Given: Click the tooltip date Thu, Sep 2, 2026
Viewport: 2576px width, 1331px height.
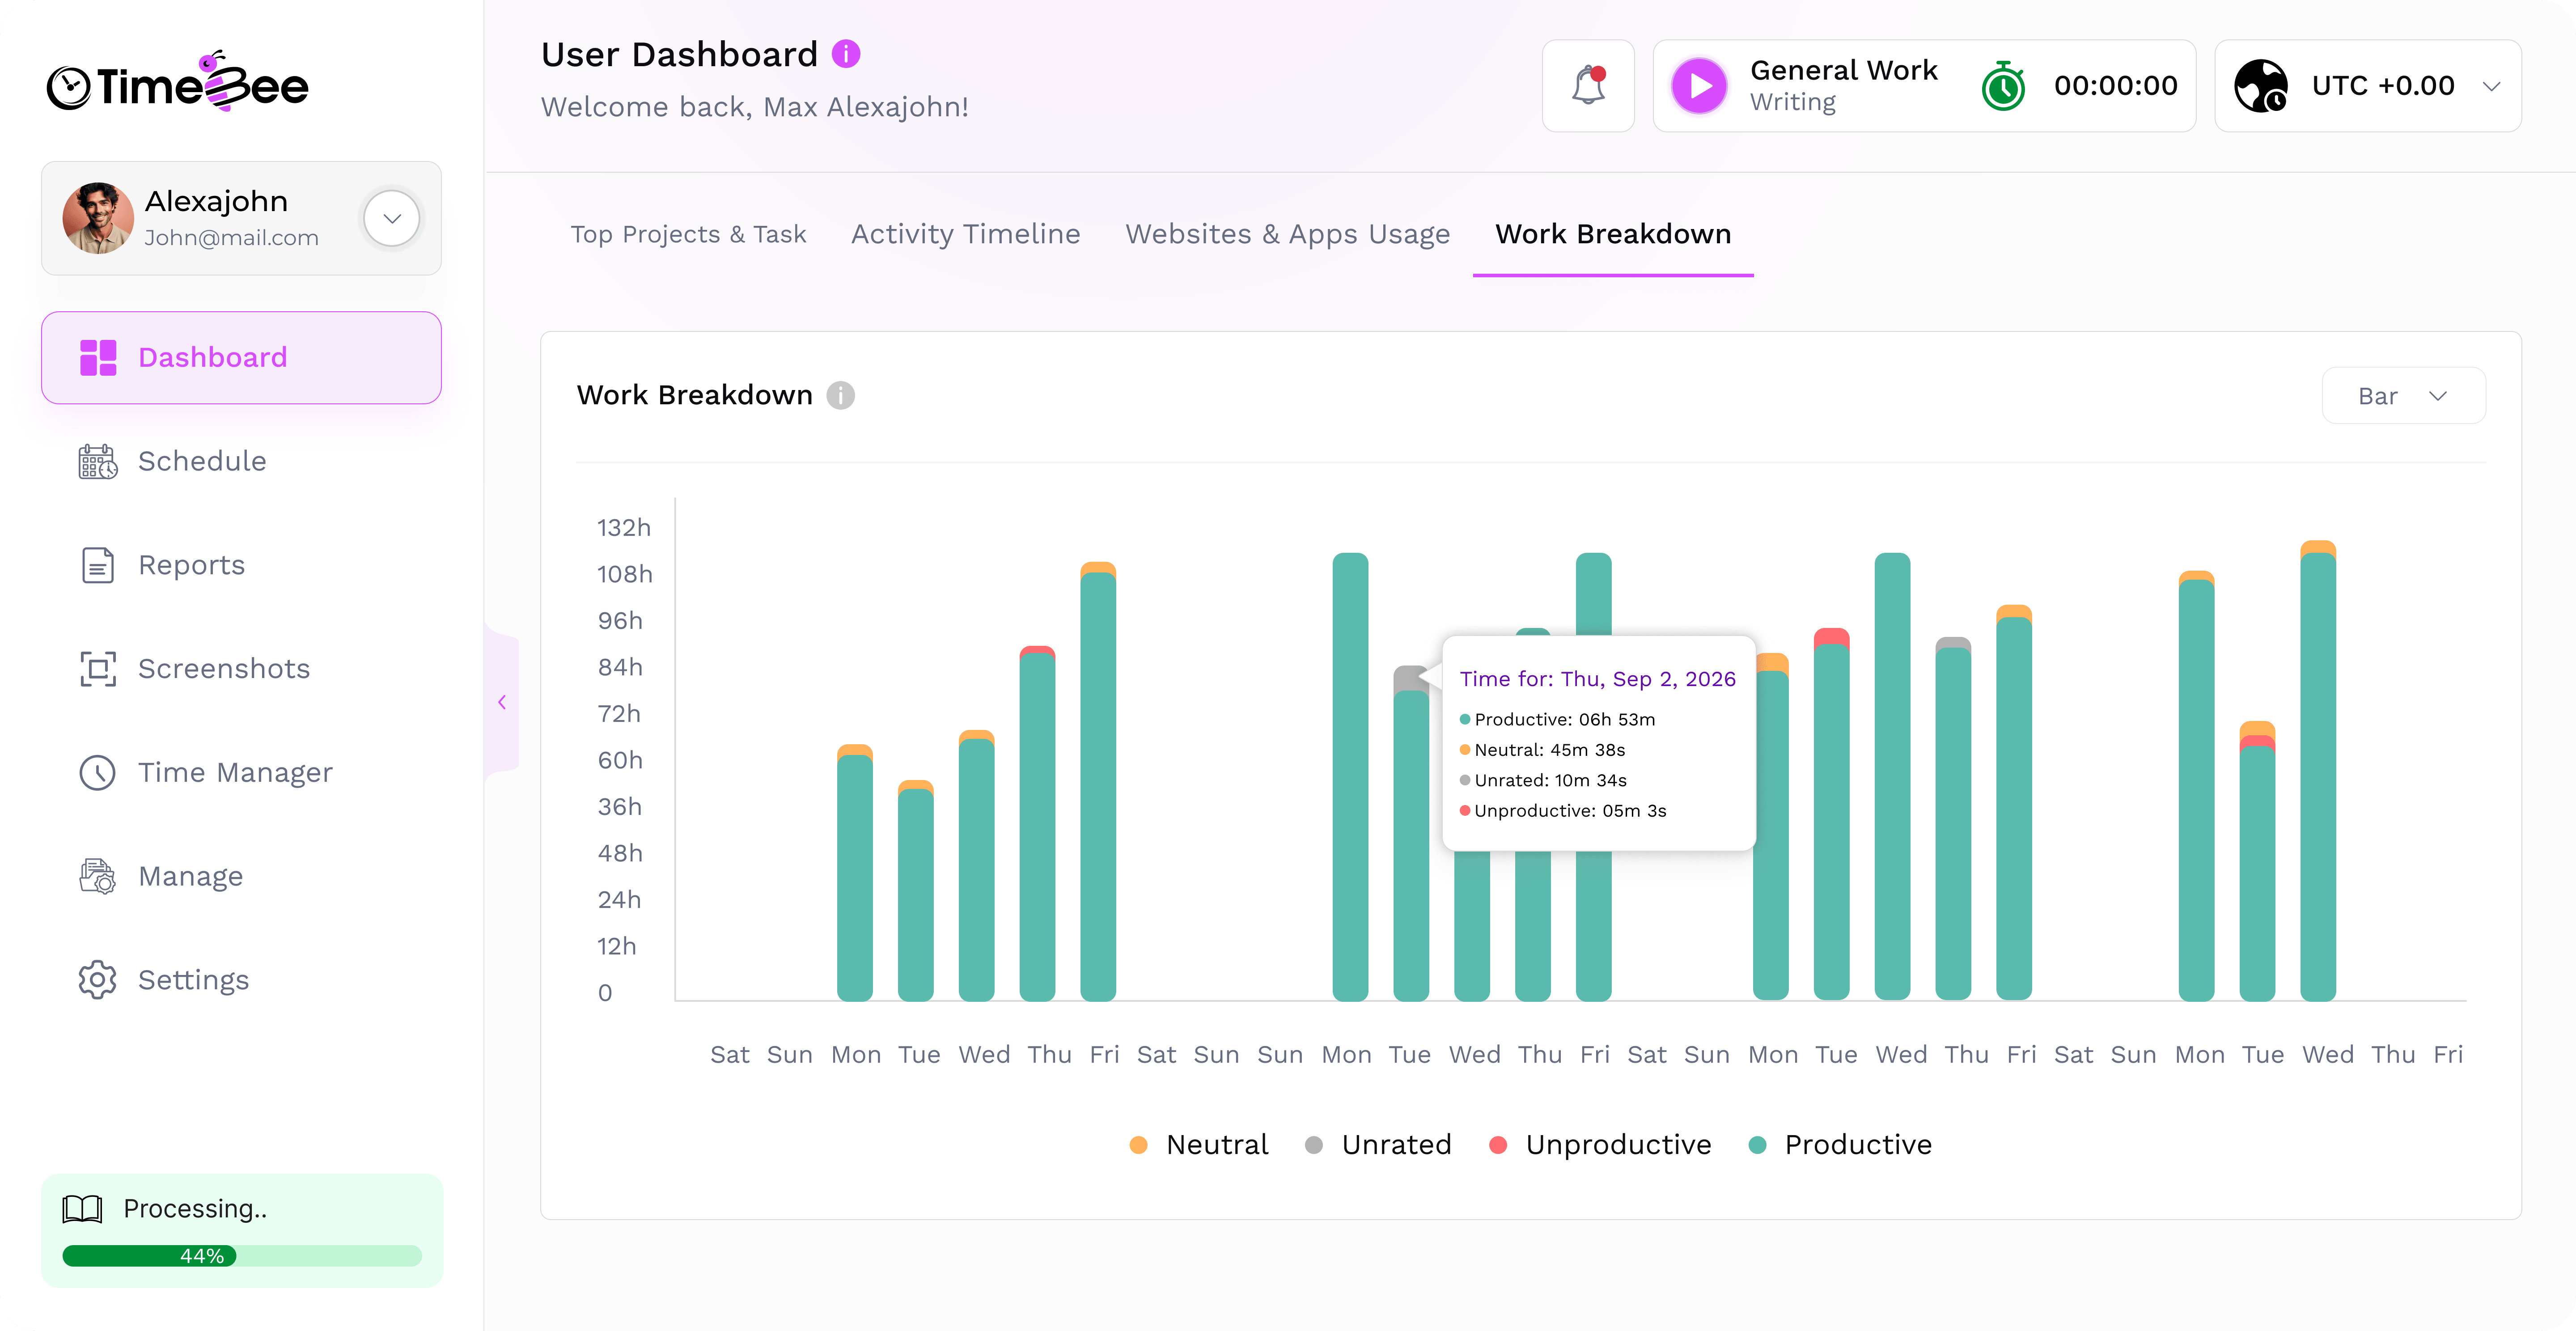Looking at the screenshot, I should (1648, 679).
